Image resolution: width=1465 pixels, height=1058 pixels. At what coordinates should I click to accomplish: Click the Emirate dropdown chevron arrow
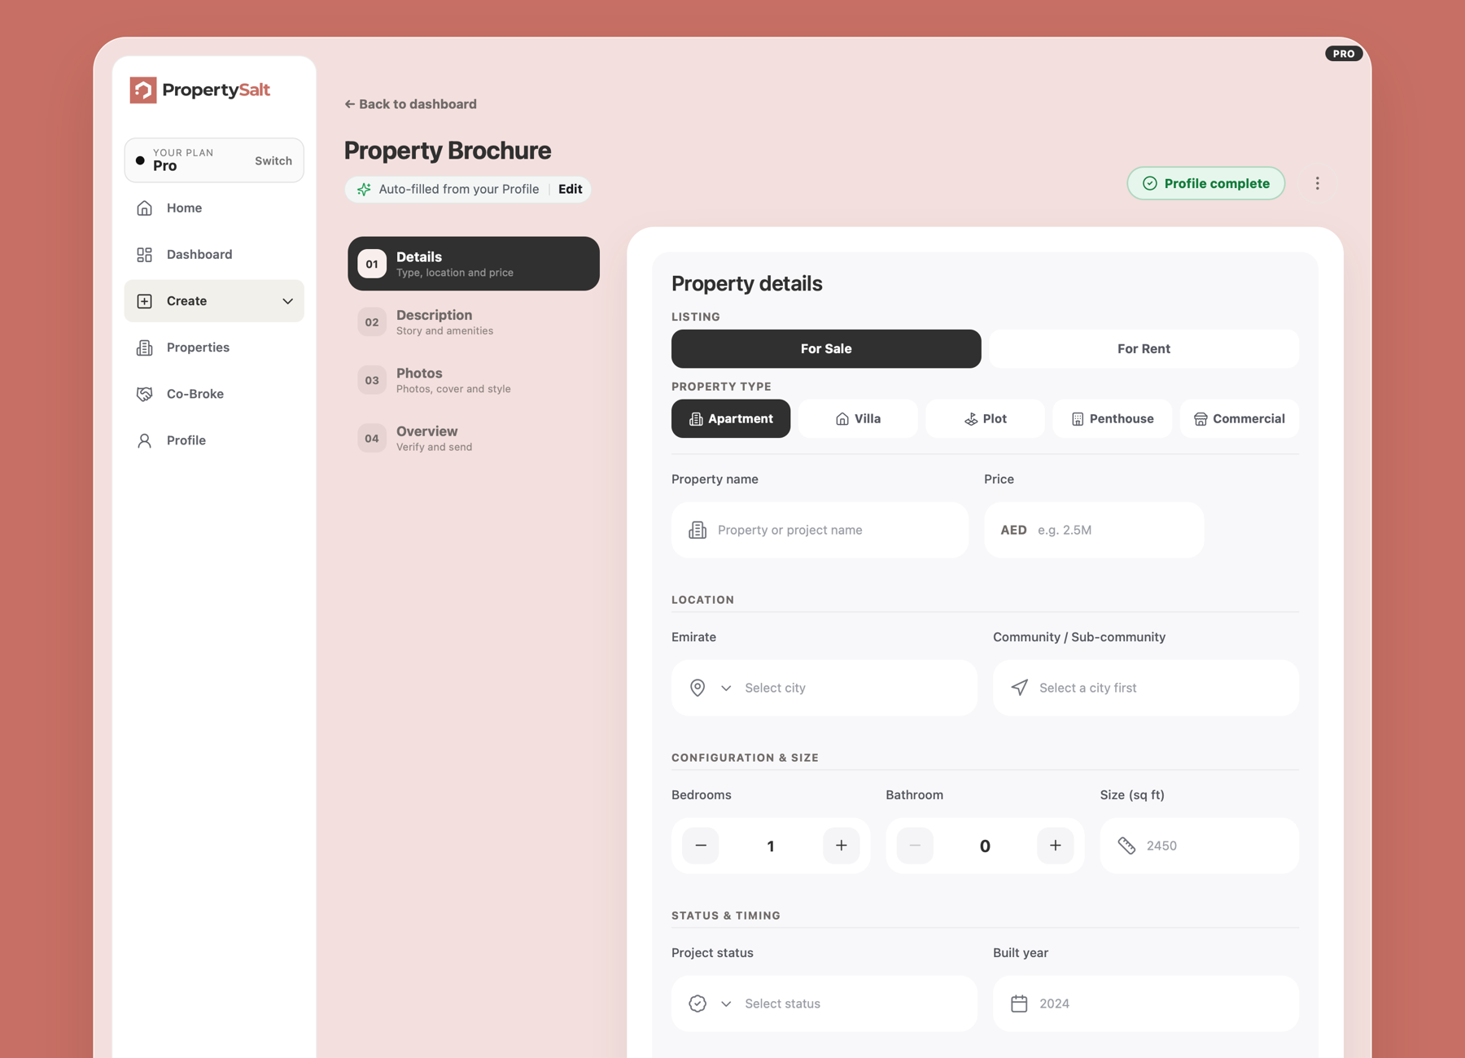[726, 688]
